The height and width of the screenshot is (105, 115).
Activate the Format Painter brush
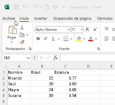22,42
